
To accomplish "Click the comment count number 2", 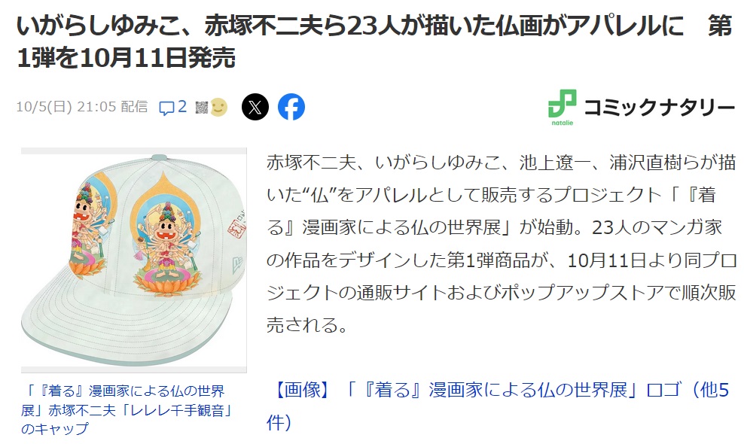I will [x=182, y=107].
